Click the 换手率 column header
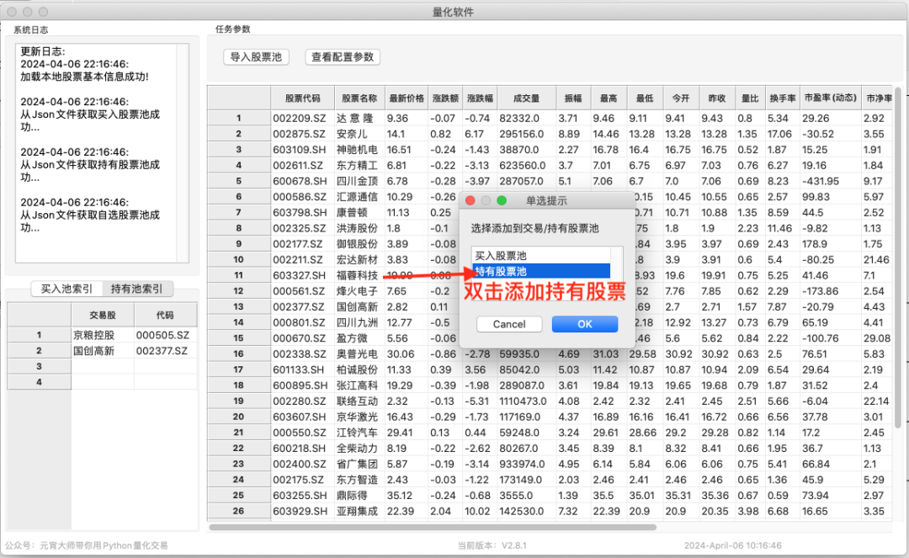Image resolution: width=909 pixels, height=558 pixels. tap(783, 97)
